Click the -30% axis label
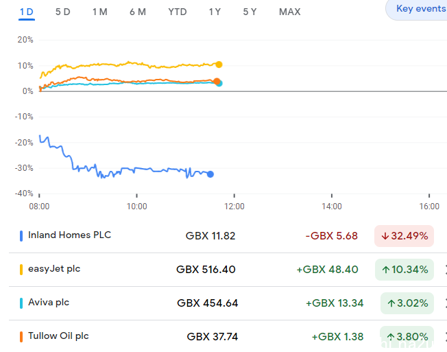 click(x=24, y=168)
